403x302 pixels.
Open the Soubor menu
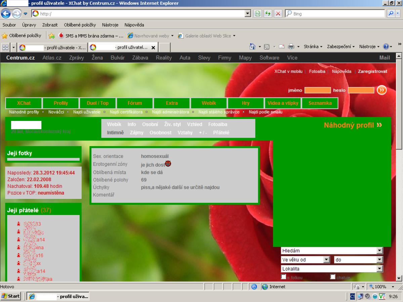(9, 25)
